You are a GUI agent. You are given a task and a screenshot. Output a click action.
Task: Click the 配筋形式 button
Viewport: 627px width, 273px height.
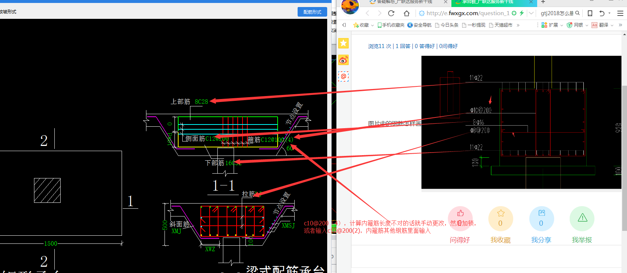[x=312, y=12]
